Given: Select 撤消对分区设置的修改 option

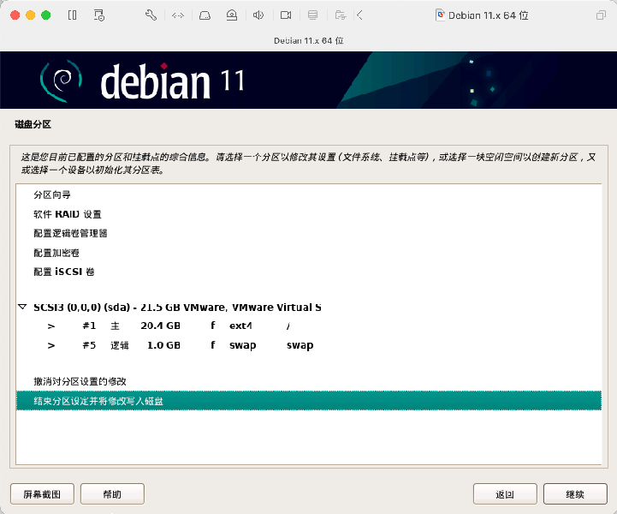Looking at the screenshot, I should coord(308,381).
